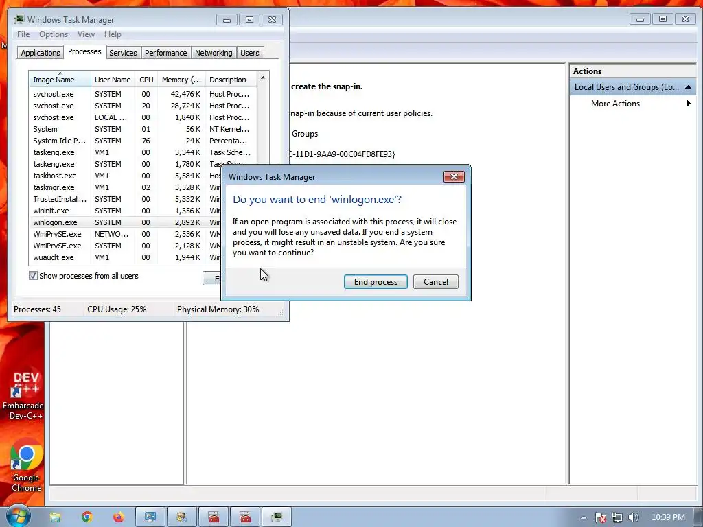Select the WmiPrvSE.exe row owned by NETWO...

coord(126,234)
